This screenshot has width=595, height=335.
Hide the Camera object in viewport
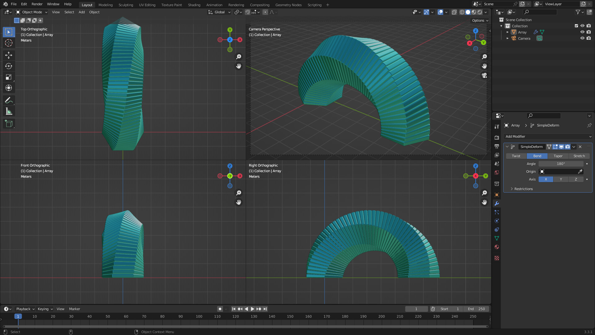(582, 38)
